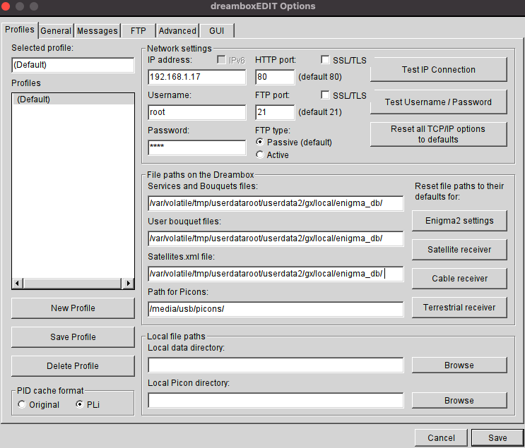Select Active FTP type
525x448 pixels.
tap(260, 155)
